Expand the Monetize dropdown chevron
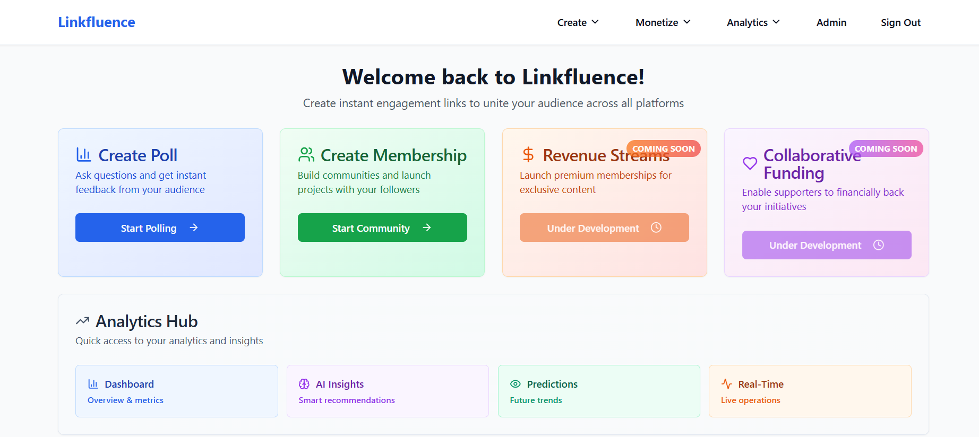Screen dimensions: 979x437 pyautogui.click(x=687, y=22)
